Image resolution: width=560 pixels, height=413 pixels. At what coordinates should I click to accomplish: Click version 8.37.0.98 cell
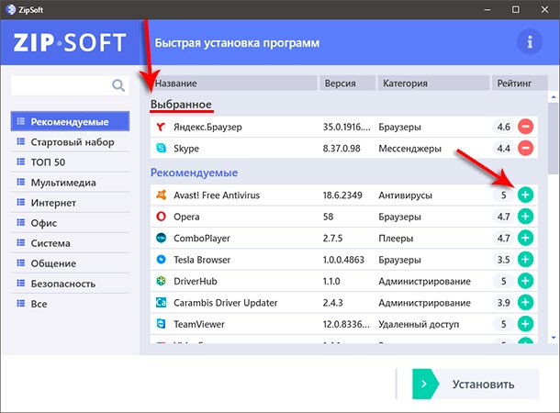point(342,148)
